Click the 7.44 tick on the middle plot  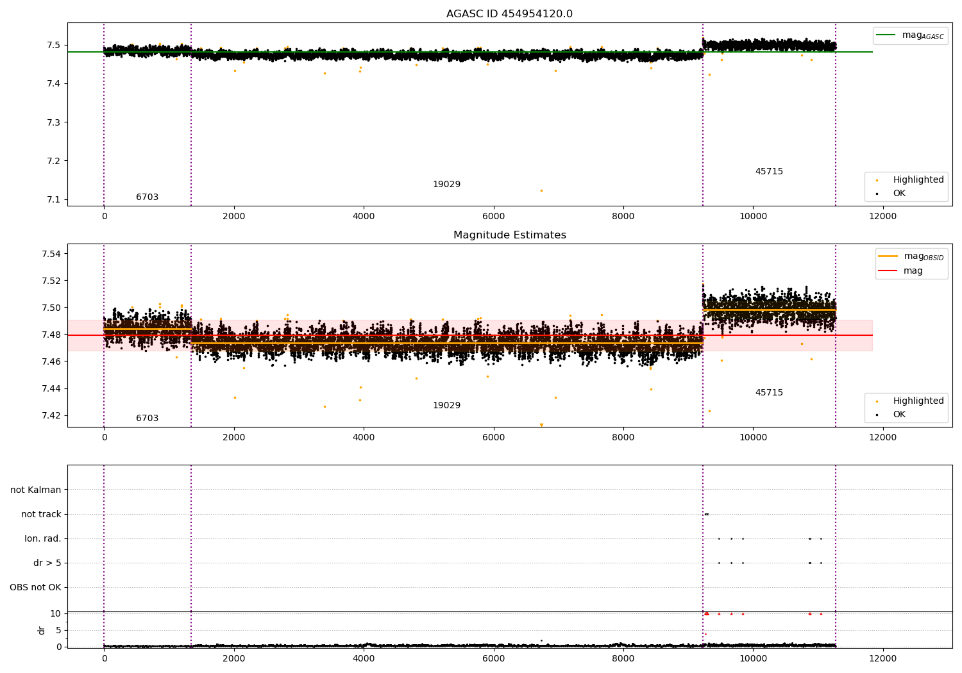(51, 388)
